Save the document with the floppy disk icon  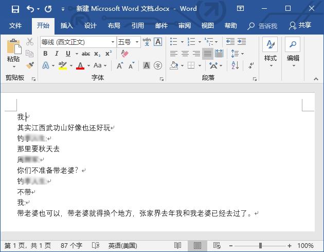pos(15,9)
